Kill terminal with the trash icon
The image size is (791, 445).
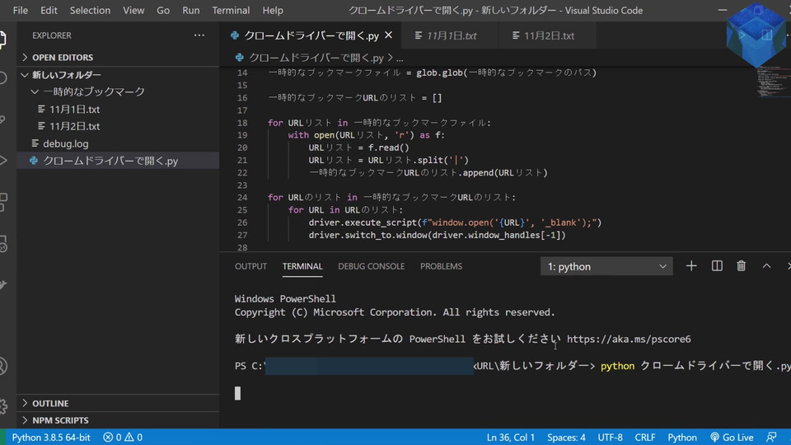pos(742,265)
